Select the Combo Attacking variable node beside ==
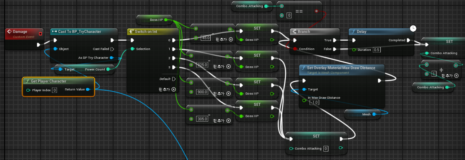This screenshot has width=465, height=160. (252, 6)
